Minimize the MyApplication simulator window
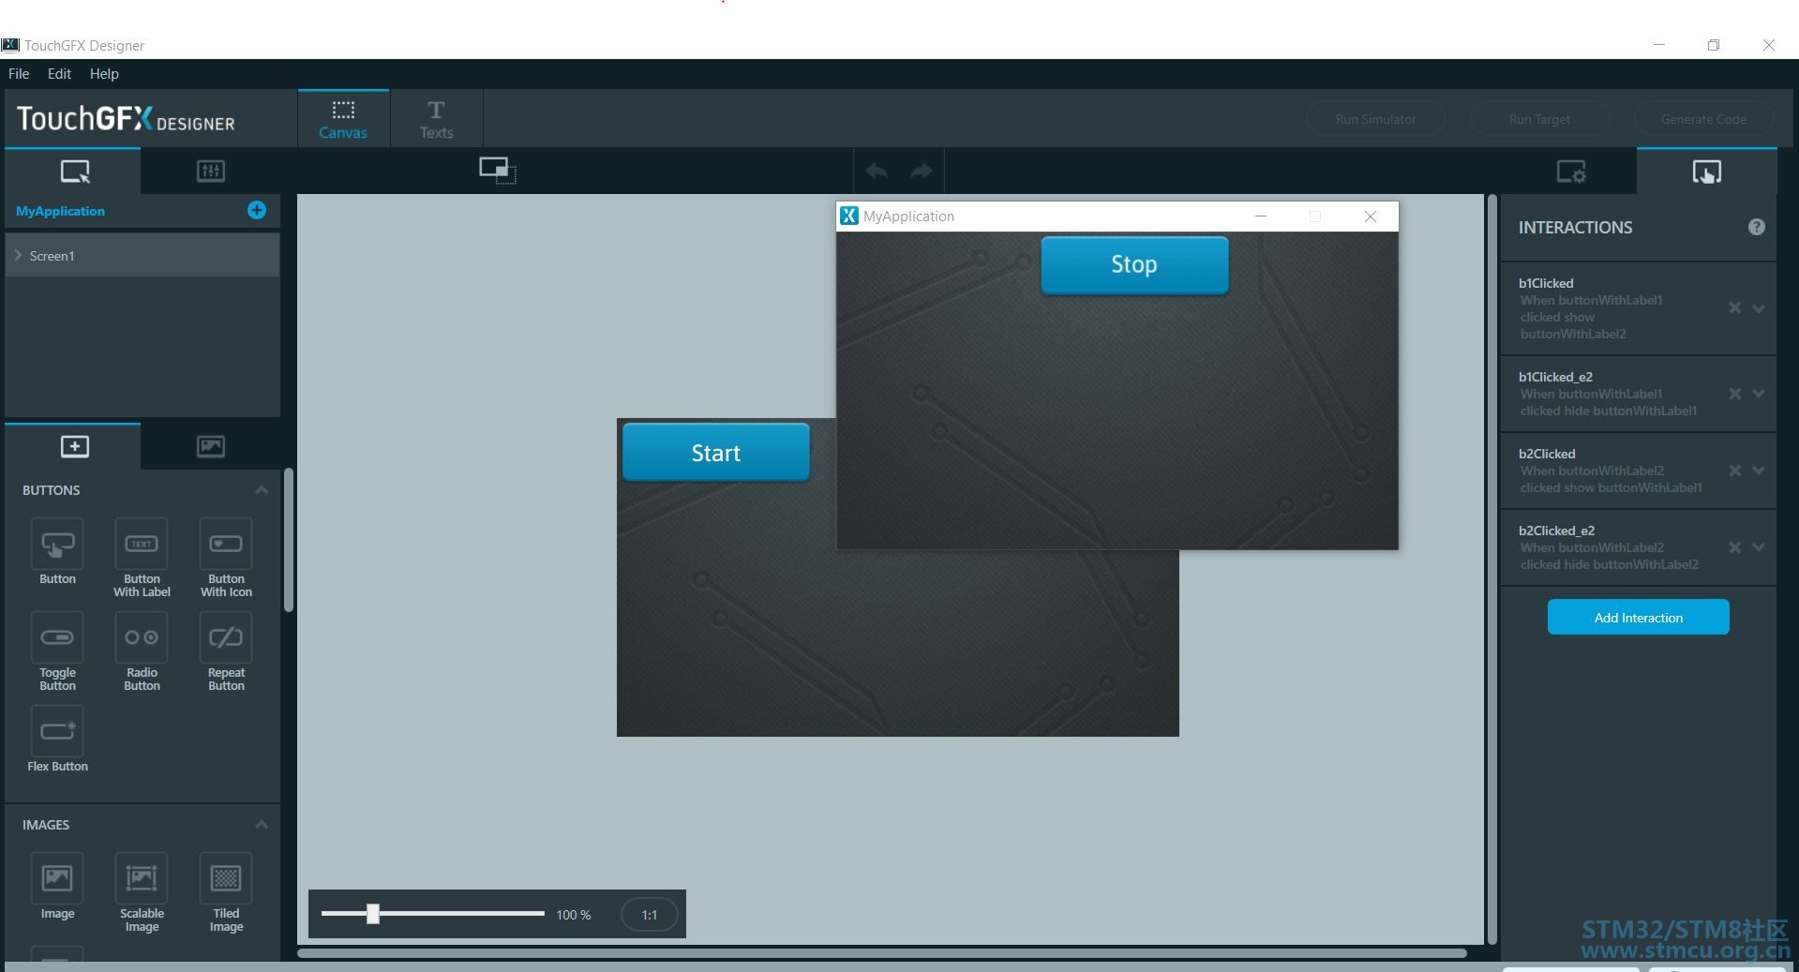Viewport: 1799px width, 972px height. (x=1261, y=217)
